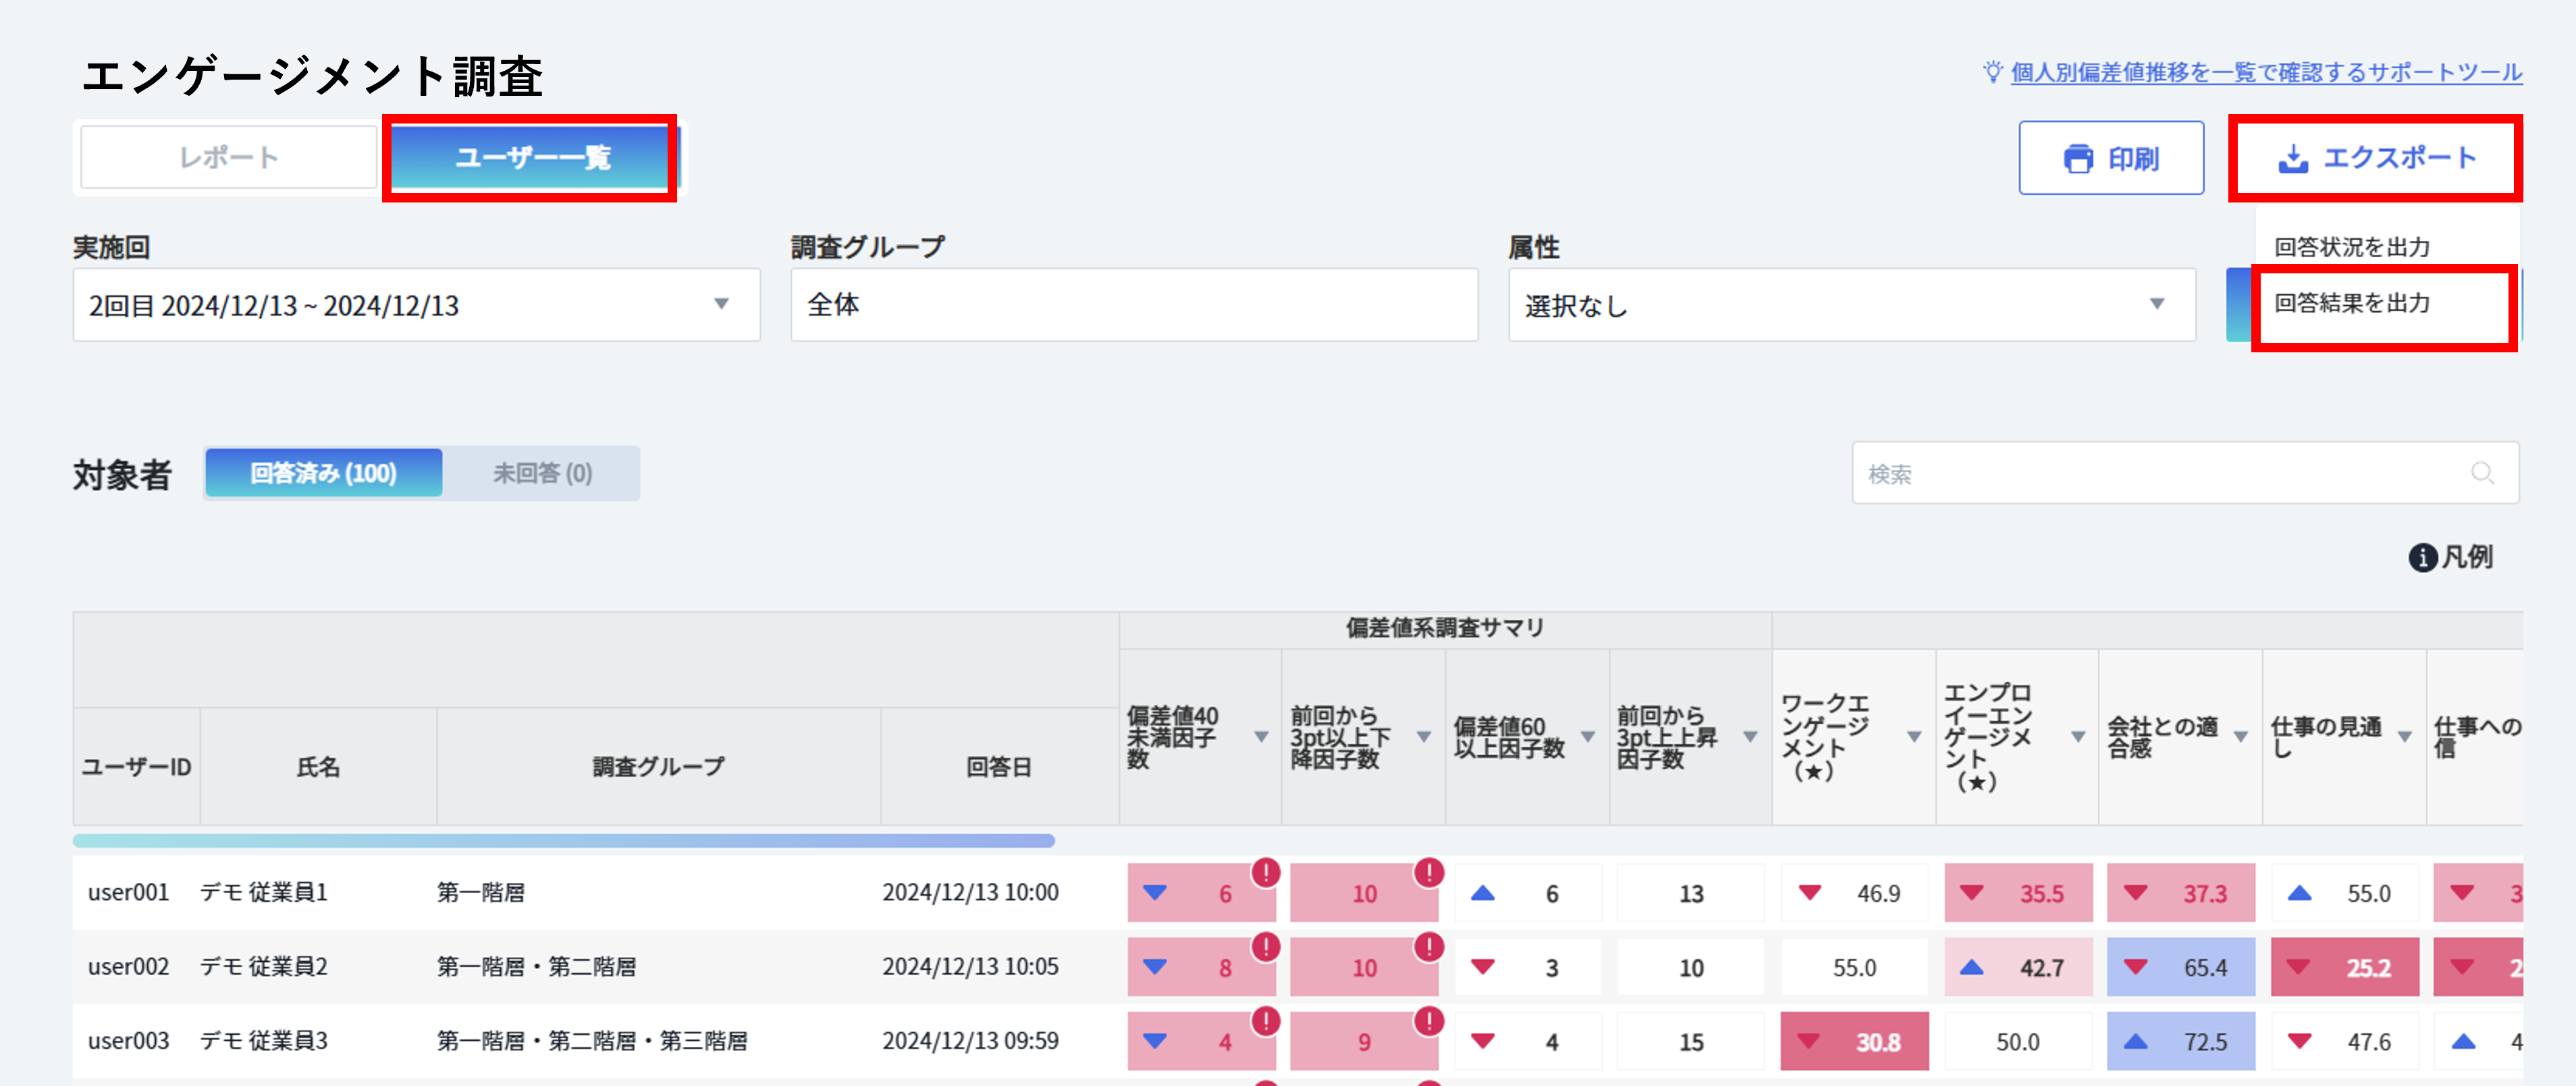Click alert badge on user001 3pt以上下降因子数 cell
Image resolution: width=2576 pixels, height=1086 pixels.
(1429, 873)
